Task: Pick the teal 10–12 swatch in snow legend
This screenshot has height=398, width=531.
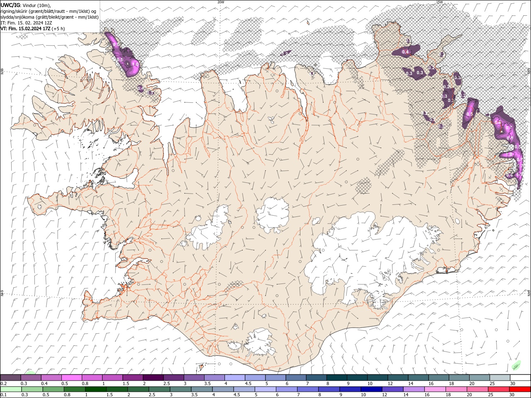Action: 377,378
